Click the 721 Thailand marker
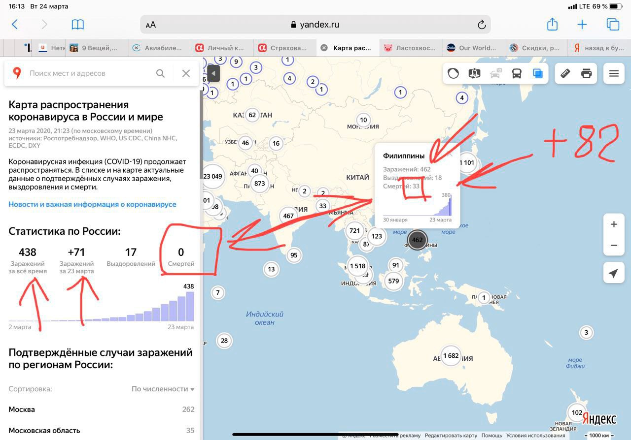Viewport: 631px width, 440px height. coord(354,230)
